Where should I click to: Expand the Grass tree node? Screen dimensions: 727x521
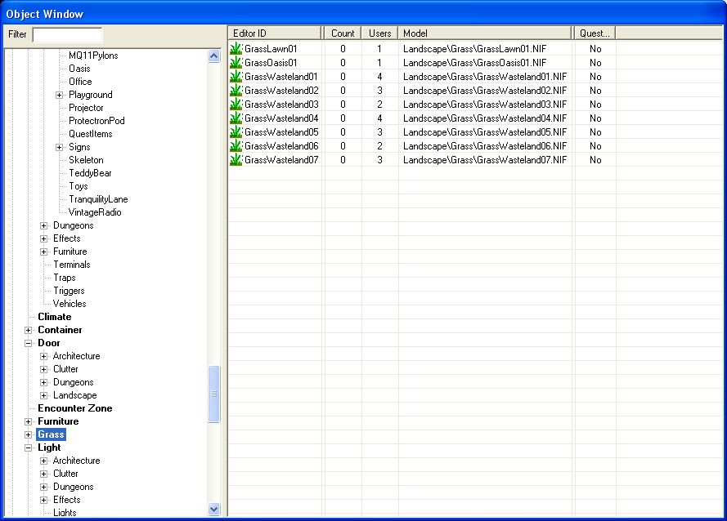(x=29, y=435)
